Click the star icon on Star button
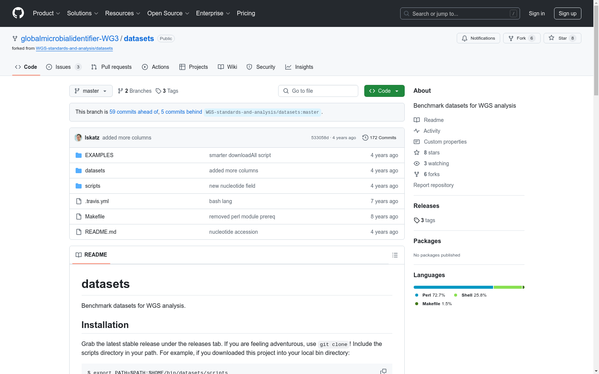 (x=551, y=38)
